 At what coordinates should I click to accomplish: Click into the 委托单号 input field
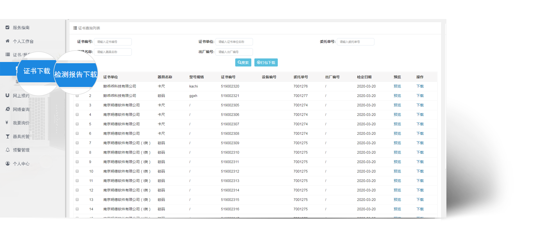coord(355,42)
